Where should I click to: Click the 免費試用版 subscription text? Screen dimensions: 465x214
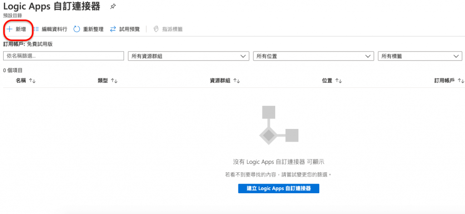tap(40, 44)
